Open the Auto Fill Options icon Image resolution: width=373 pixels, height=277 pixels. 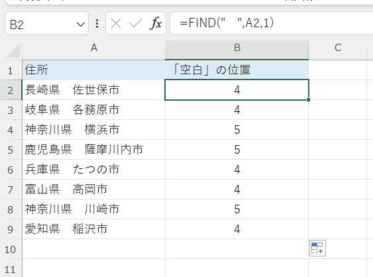tap(317, 249)
